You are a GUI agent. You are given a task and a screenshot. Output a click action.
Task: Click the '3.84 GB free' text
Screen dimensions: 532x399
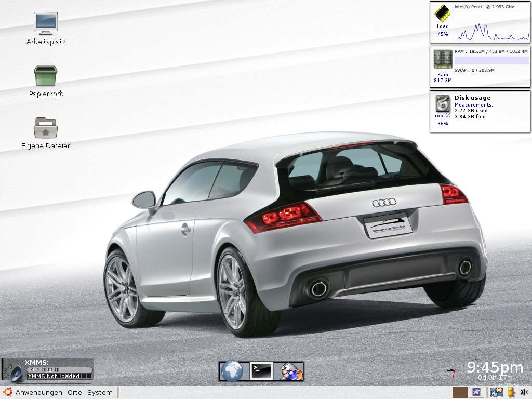(470, 117)
